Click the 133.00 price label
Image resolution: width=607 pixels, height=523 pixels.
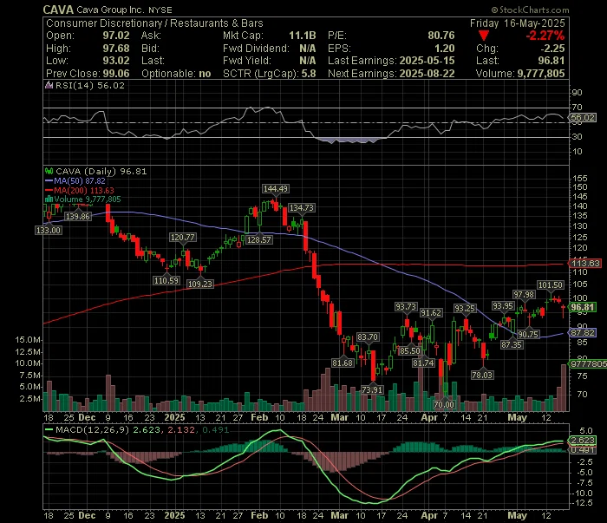pos(49,231)
